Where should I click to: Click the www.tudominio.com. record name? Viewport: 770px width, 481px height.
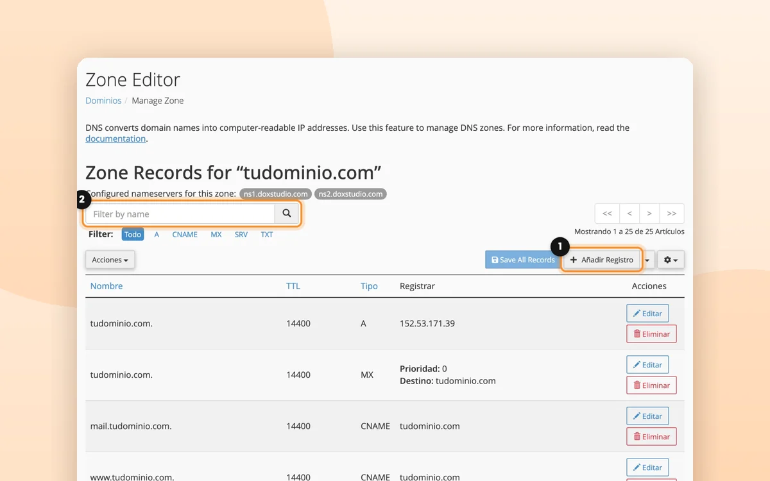click(x=132, y=477)
